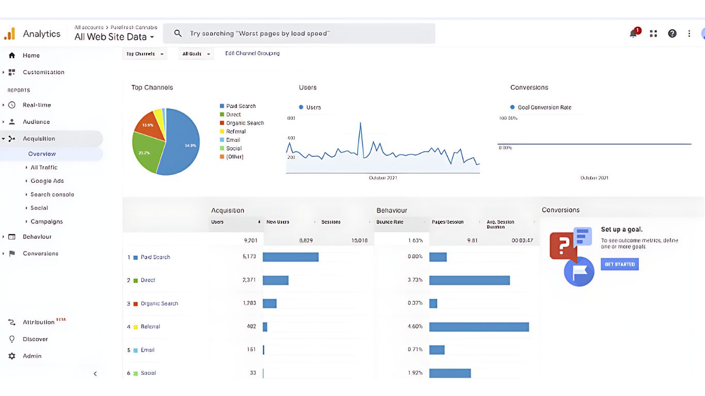Open the Home menu item
Screen dimensions: 705x396
(x=31, y=55)
